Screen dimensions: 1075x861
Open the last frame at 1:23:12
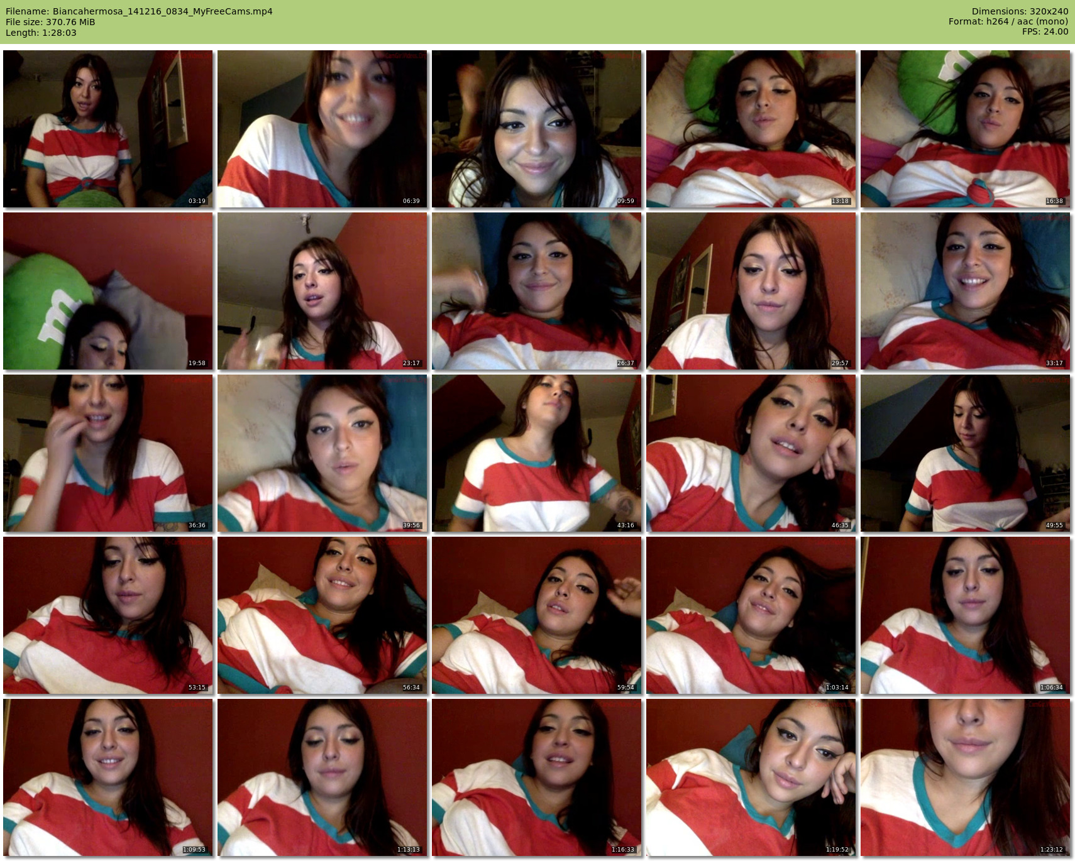(965, 777)
